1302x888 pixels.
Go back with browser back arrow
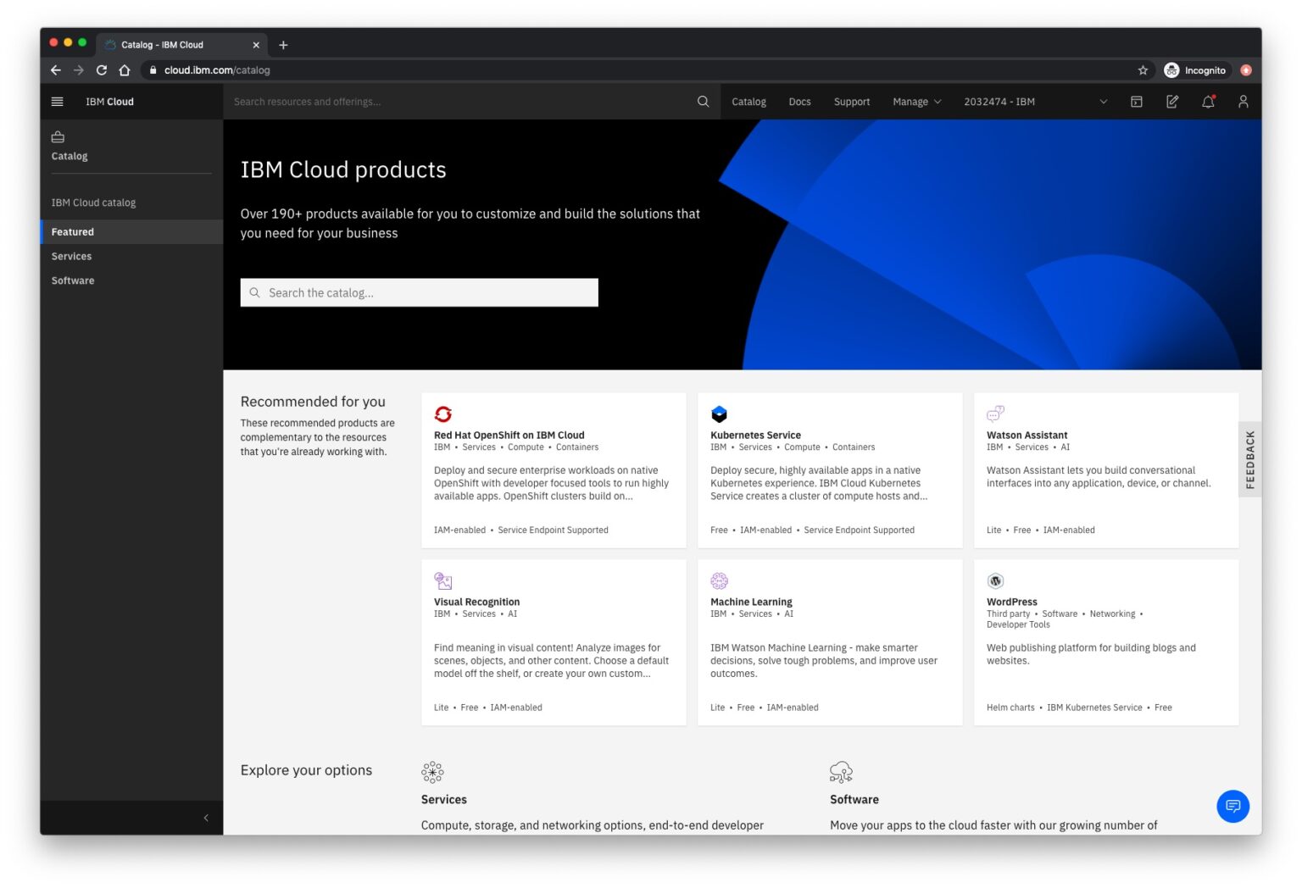pos(56,70)
